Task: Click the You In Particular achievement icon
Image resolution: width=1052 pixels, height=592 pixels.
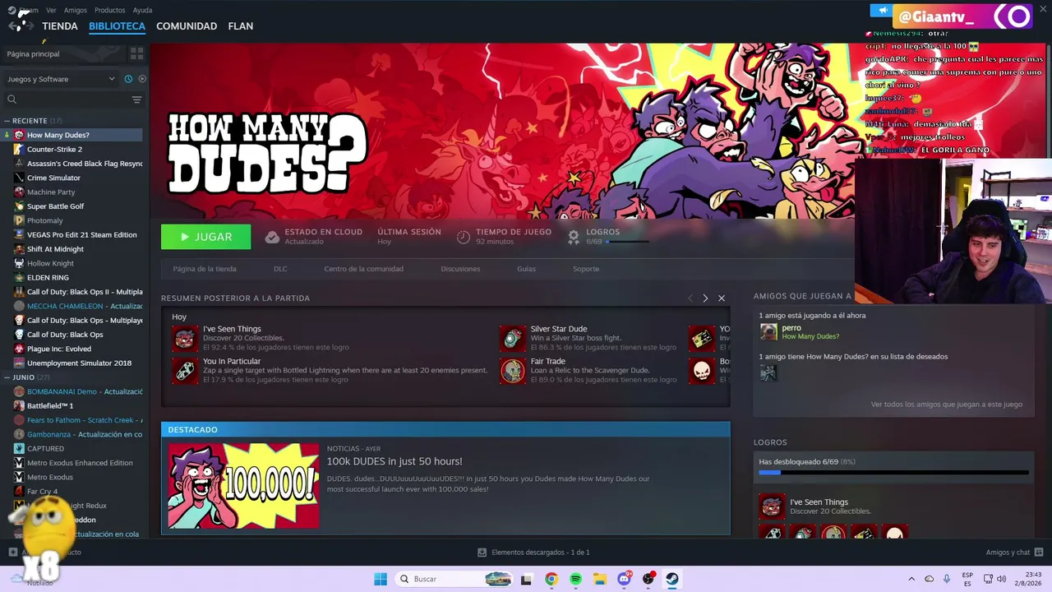Action: [185, 370]
